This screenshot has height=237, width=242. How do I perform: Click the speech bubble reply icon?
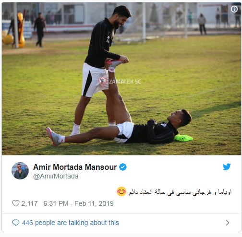pyautogui.click(x=16, y=223)
